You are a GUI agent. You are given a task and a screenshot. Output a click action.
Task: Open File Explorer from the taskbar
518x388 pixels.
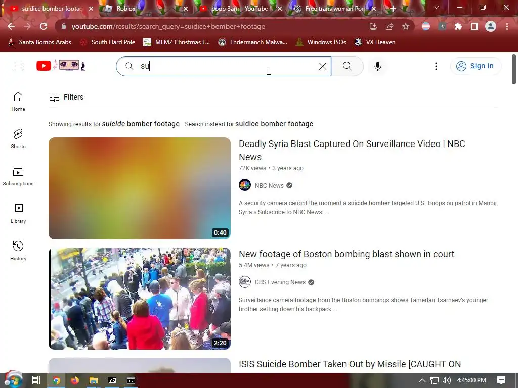[94, 380]
